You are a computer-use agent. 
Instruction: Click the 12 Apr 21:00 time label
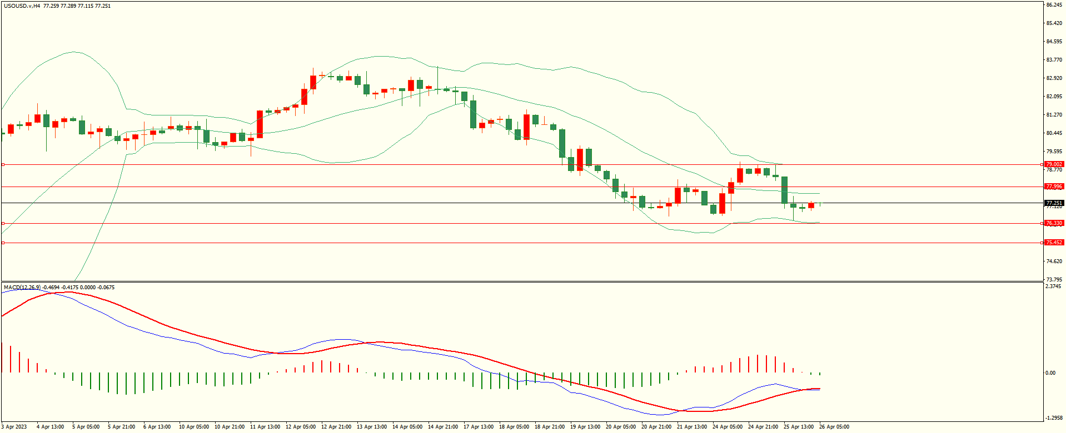coord(336,427)
